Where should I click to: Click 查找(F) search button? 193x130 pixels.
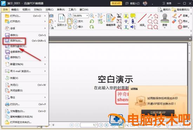pyautogui.click(x=164, y=9)
